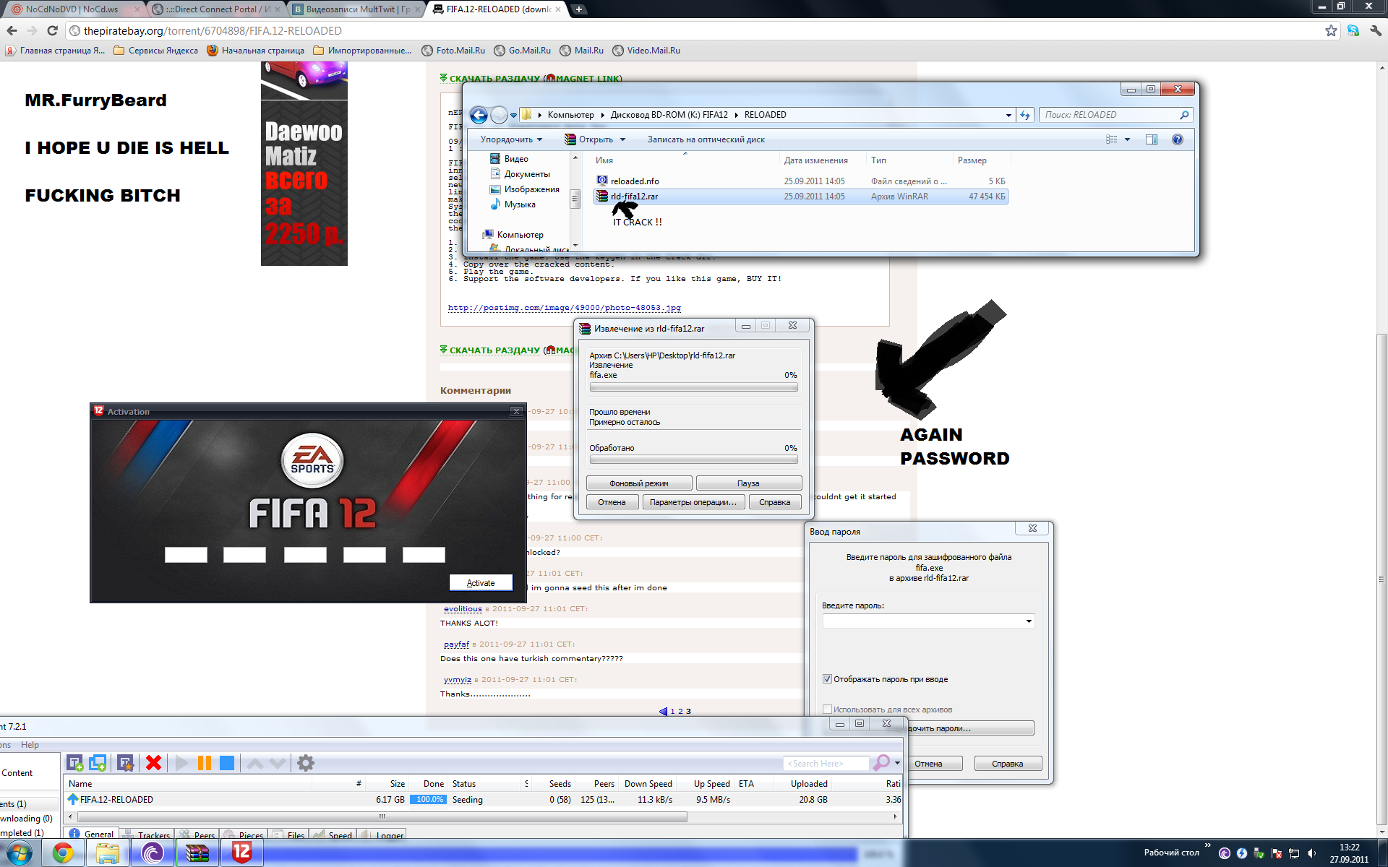Click the add torrent from URL icon
This screenshot has height=867, width=1388.
click(x=98, y=763)
